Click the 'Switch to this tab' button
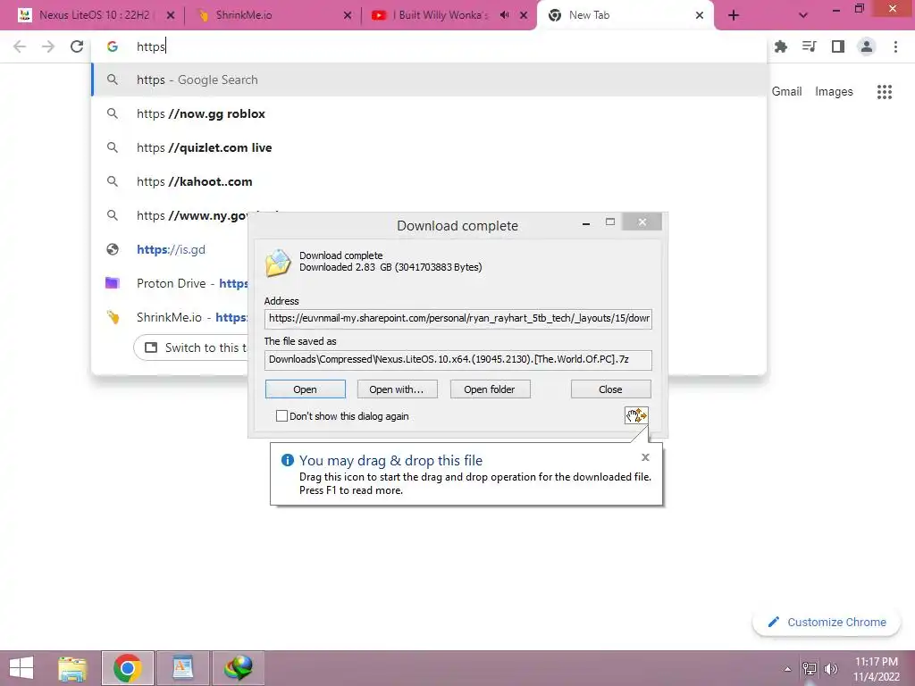Viewport: 915px width, 686px height. pyautogui.click(x=193, y=347)
